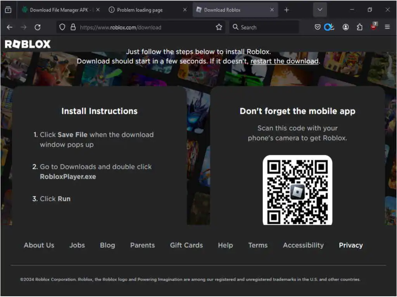Open the Gift Cards footer link
The height and width of the screenshot is (297, 397).
[x=186, y=245]
